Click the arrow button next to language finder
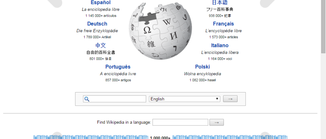Viewport: 326px width, 139px height. coord(216,122)
